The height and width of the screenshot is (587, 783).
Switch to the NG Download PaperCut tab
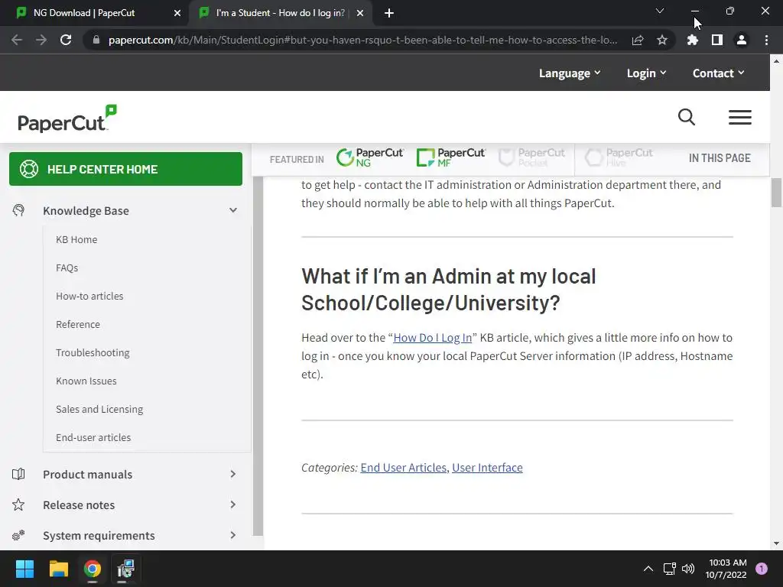(x=93, y=13)
